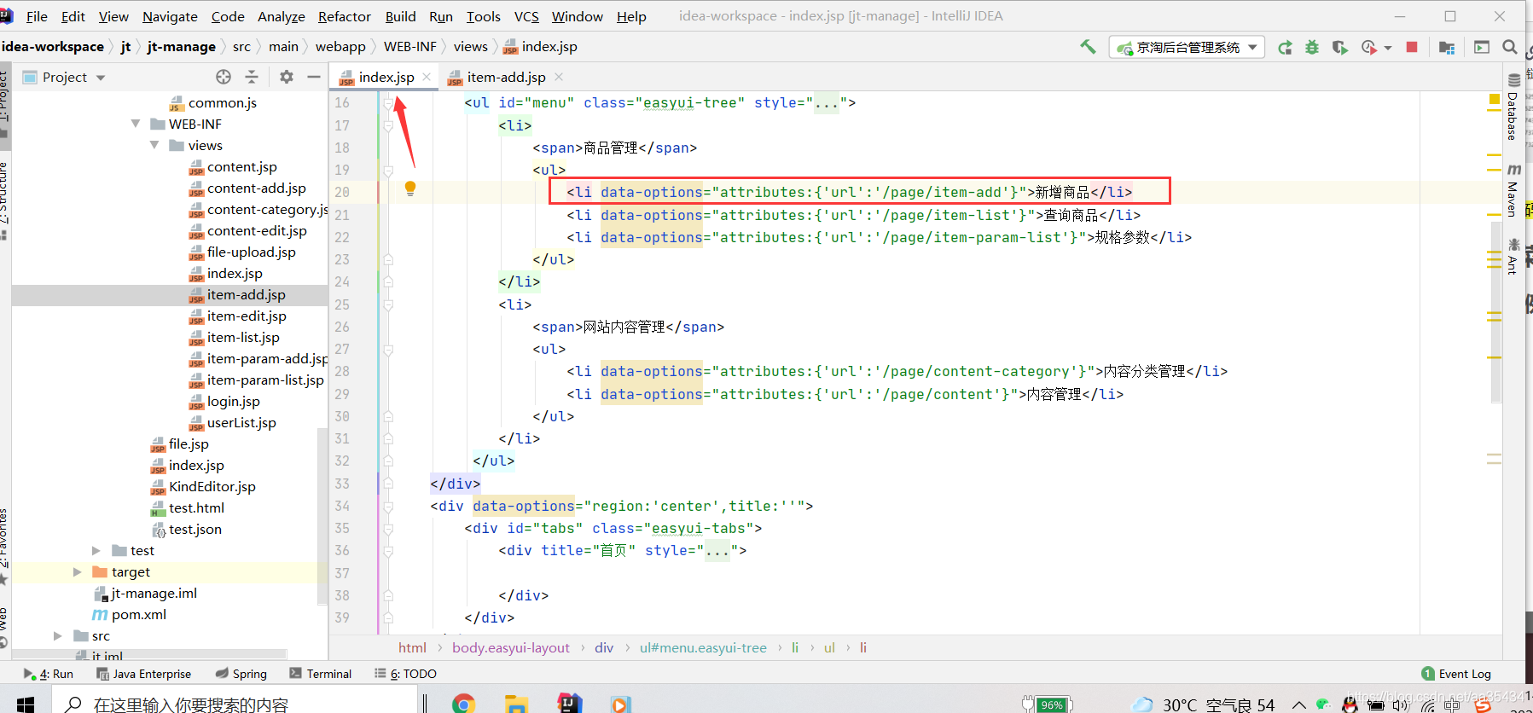
Task: Hide the Project tool window
Action: [314, 77]
